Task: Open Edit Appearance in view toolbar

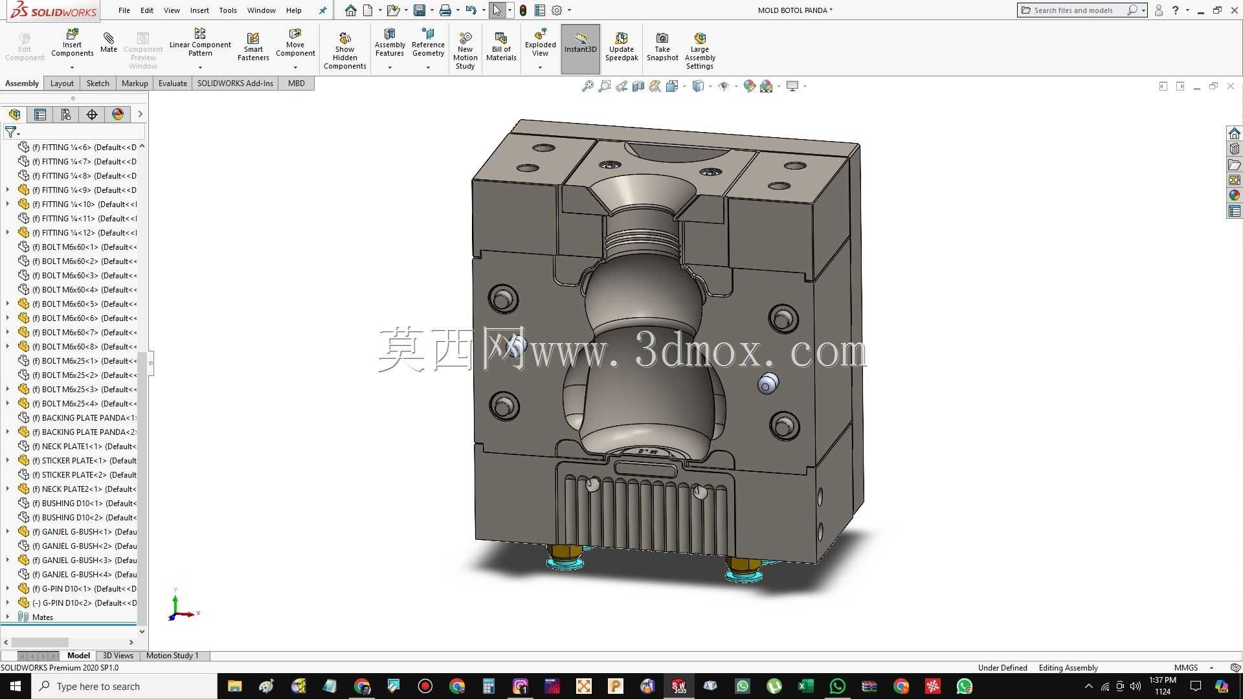Action: (749, 86)
